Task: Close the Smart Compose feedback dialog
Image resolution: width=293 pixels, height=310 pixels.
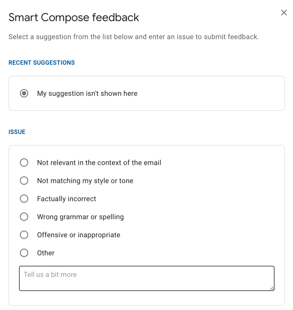Action: [x=284, y=13]
